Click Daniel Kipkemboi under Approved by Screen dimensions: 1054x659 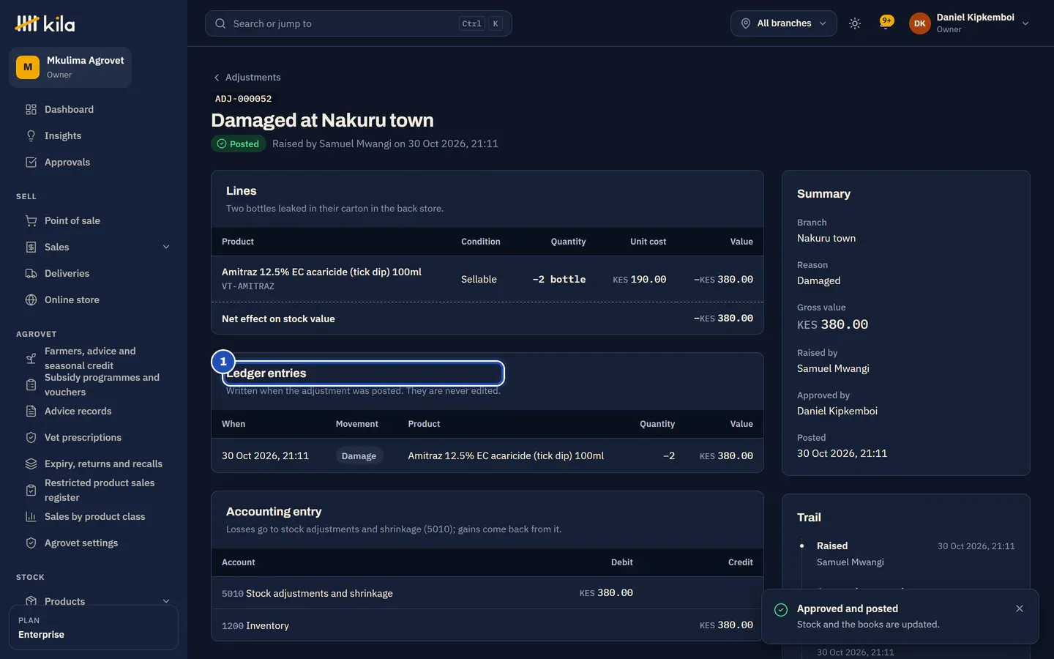click(x=837, y=412)
